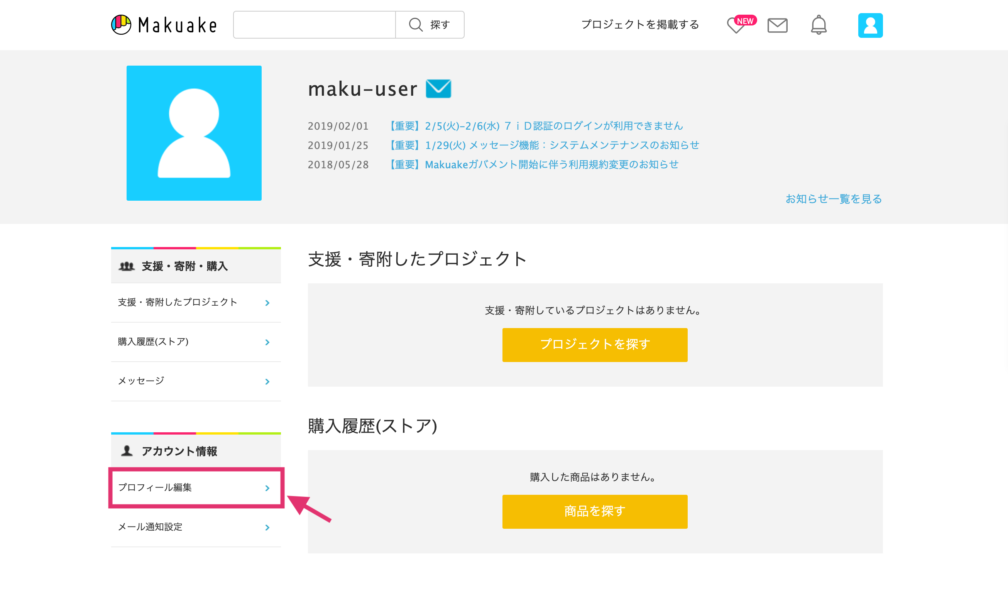Click chevron next to プロフィール編集
Viewport: 1008px width, 599px height.
pyautogui.click(x=267, y=488)
